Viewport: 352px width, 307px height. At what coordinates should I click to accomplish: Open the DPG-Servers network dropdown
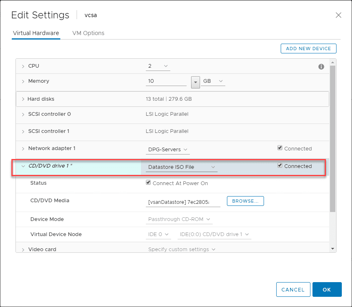click(x=167, y=150)
